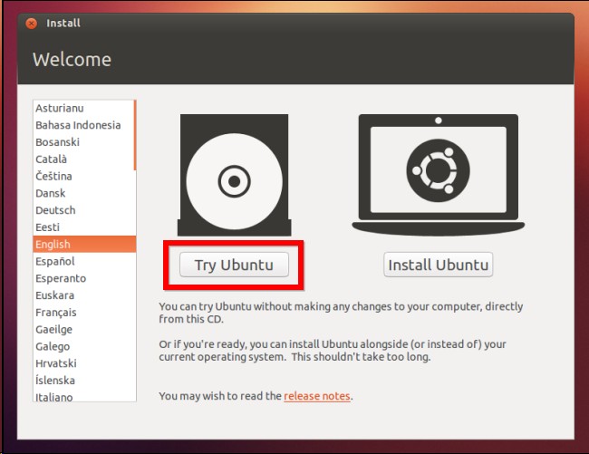The image size is (589, 454).
Task: Select Esperanto language
Action: (83, 278)
